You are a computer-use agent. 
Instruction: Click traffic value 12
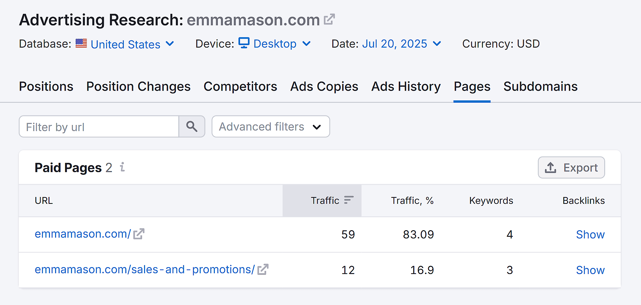348,270
